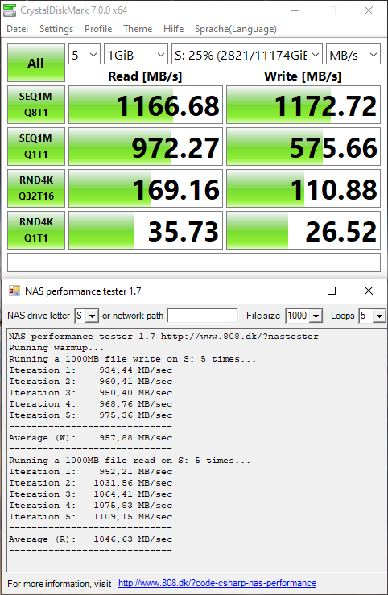Start the SEQ1M Q1T1 test
This screenshot has height=595, width=388.
click(36, 147)
